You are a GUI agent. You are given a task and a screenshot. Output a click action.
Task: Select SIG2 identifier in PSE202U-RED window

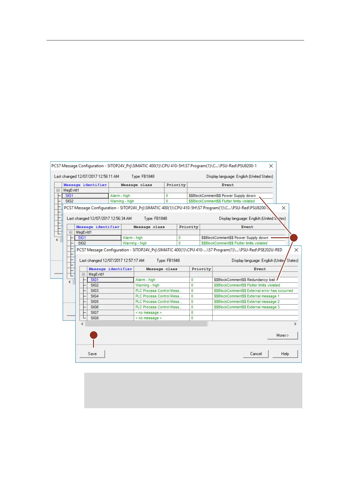[111, 285]
